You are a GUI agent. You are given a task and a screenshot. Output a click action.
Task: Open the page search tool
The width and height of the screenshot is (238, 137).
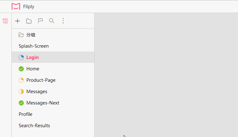pyautogui.click(x=52, y=21)
